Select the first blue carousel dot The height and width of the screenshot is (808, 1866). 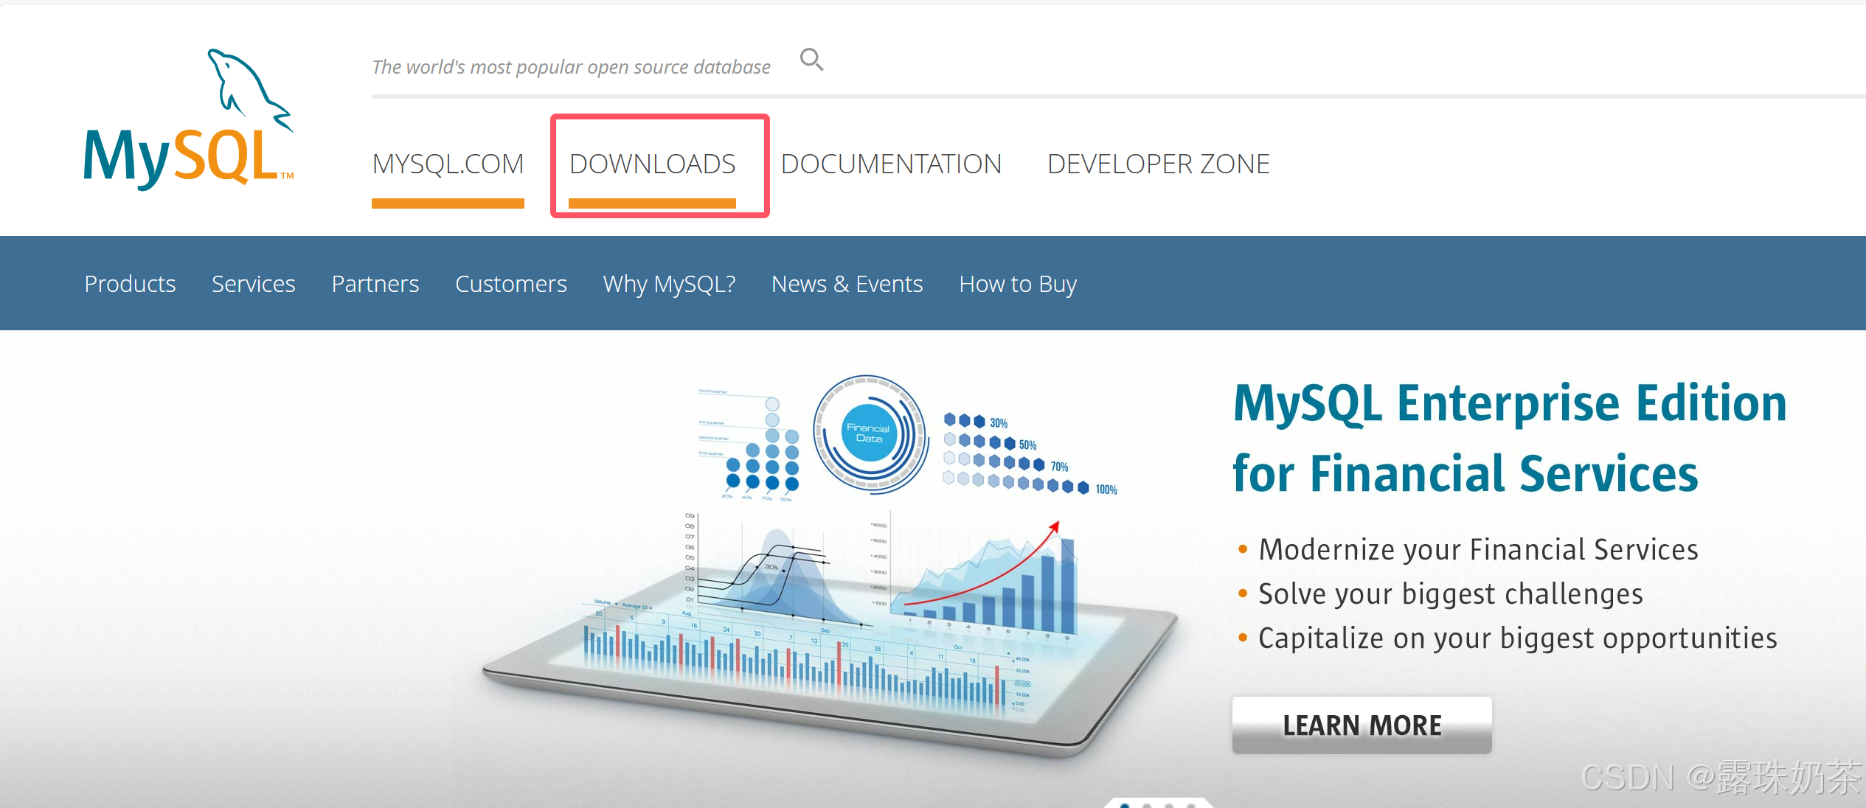[x=1125, y=806]
